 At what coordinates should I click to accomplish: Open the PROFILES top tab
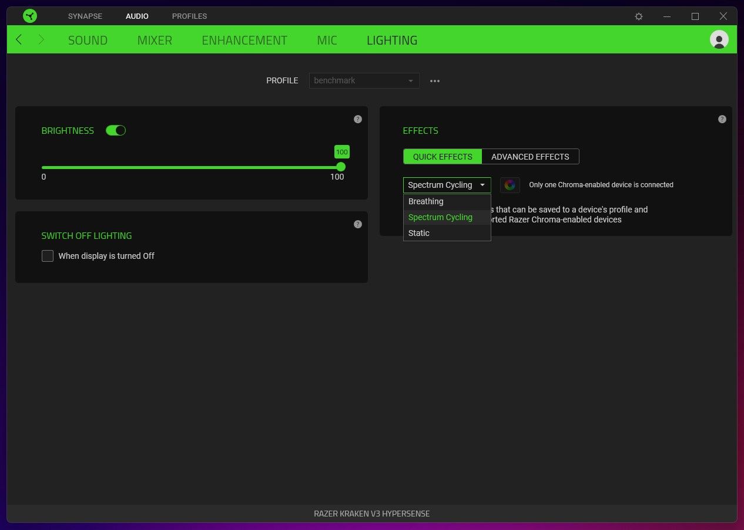pyautogui.click(x=189, y=16)
